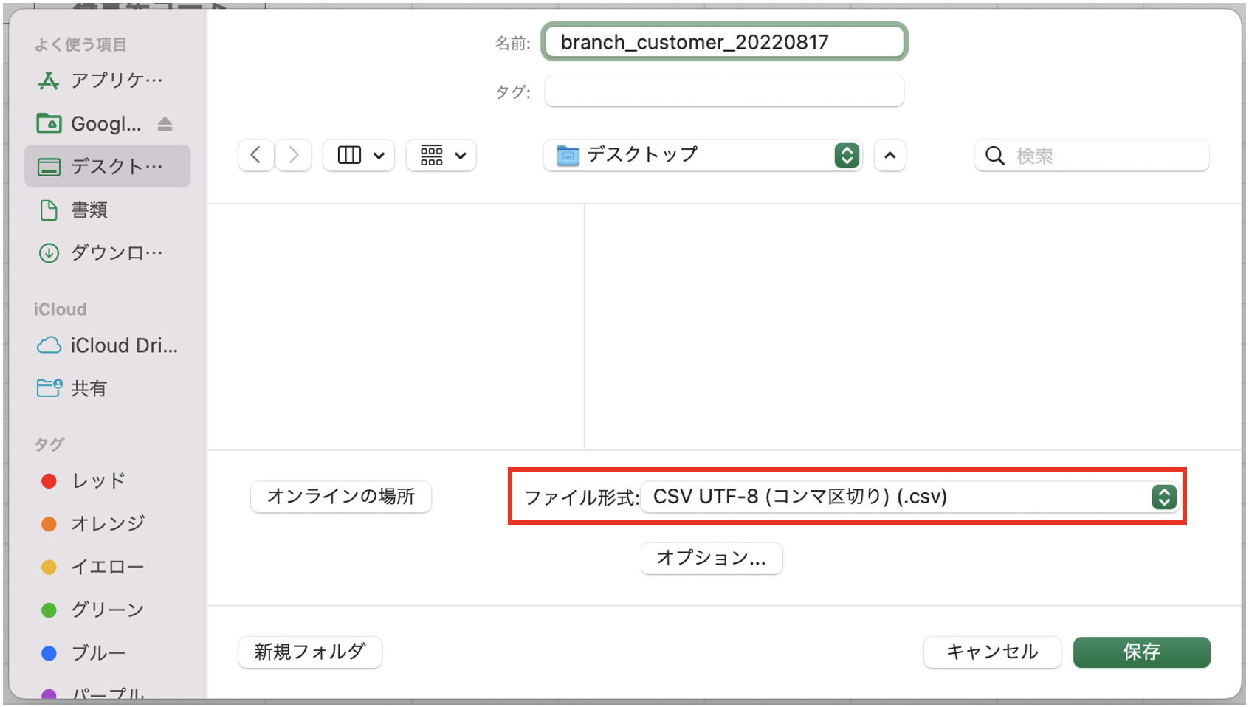Click the キャンセル button

click(992, 652)
